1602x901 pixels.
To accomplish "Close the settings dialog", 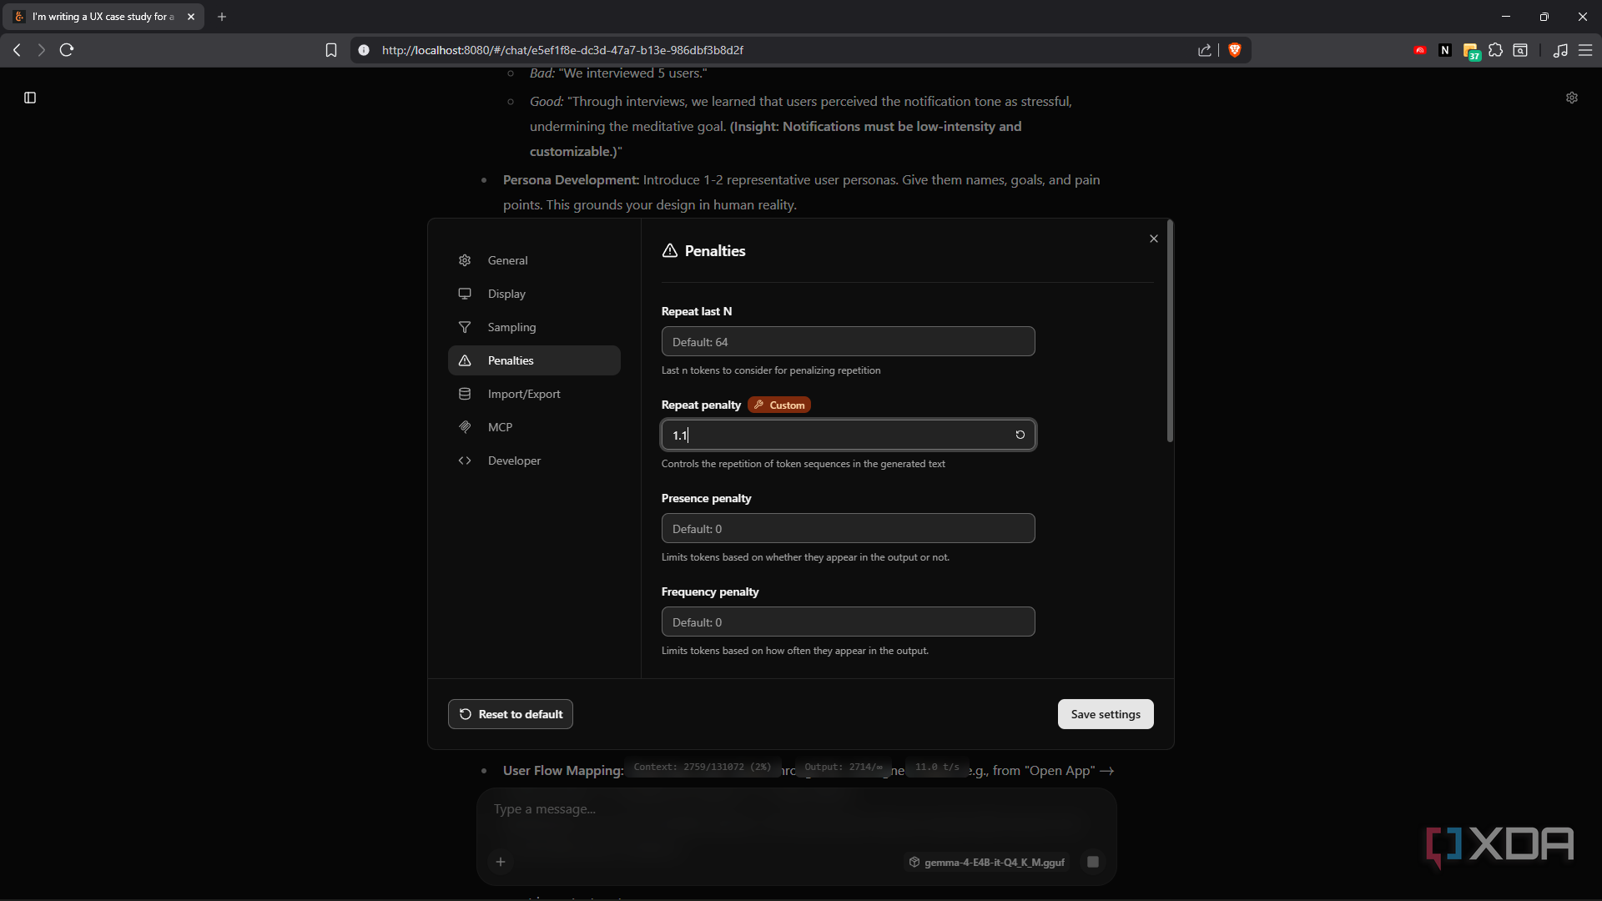I will coord(1154,239).
